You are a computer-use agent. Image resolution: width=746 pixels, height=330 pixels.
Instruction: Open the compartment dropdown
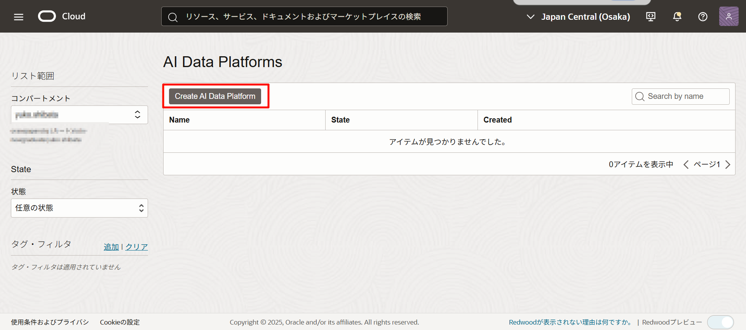(79, 115)
